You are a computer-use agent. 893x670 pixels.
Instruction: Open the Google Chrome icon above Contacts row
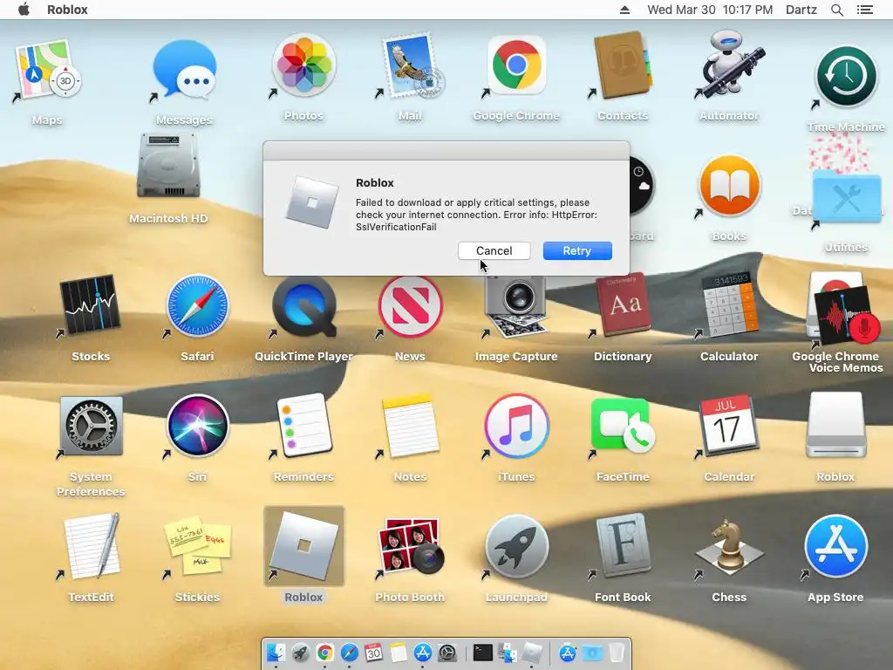click(516, 66)
